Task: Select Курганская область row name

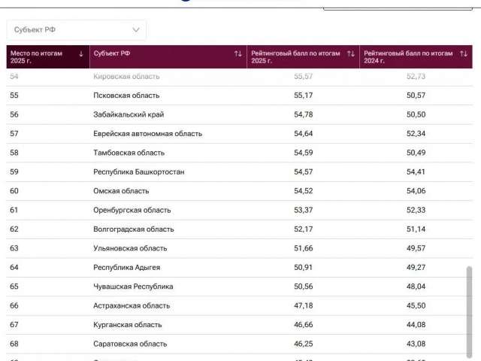Action: [x=127, y=325]
